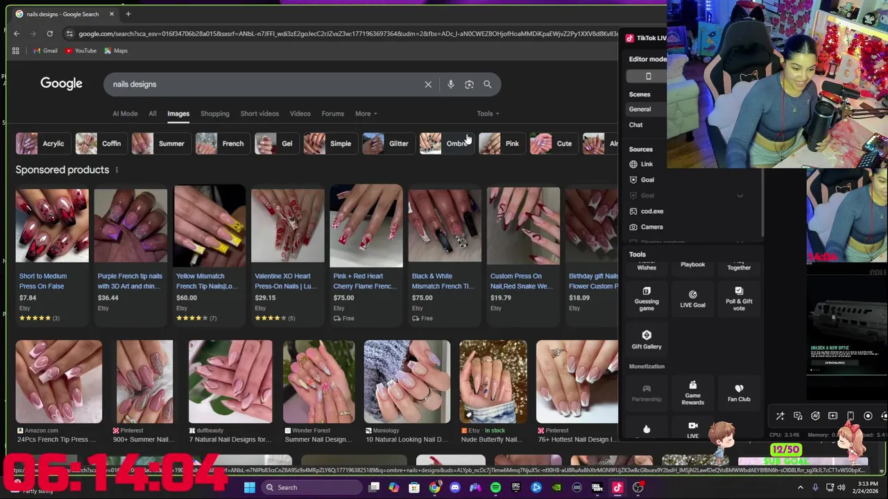Image resolution: width=888 pixels, height=499 pixels.
Task: Open the Poll & Gift vote tool
Action: point(739,299)
